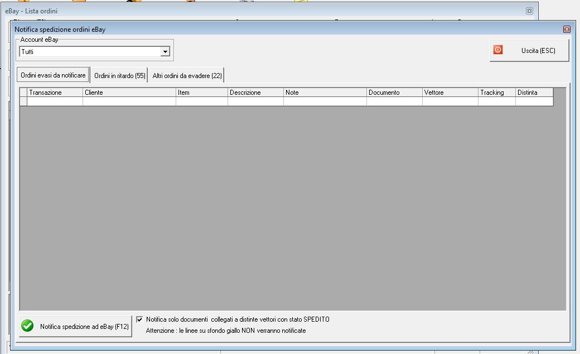
Task: Click the Attenzione yellow-background warning text
Action: (x=226, y=331)
